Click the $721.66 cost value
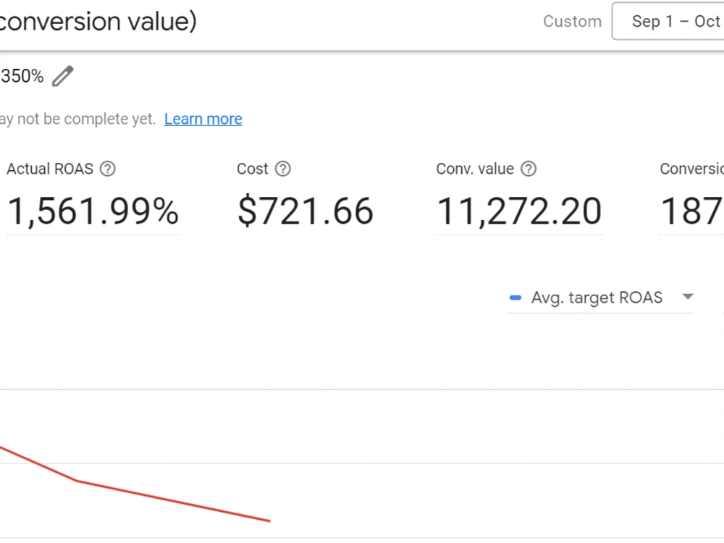 coord(306,211)
